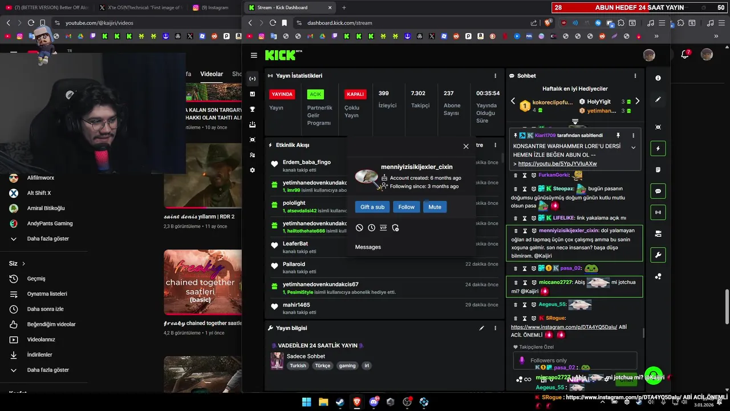Click mahir1465 in activity feed
The image size is (730, 411).
coord(297,305)
